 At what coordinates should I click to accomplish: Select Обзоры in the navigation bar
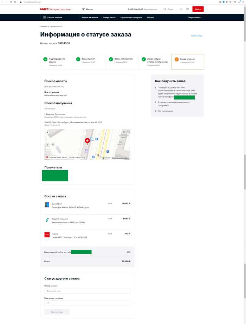(150, 17)
